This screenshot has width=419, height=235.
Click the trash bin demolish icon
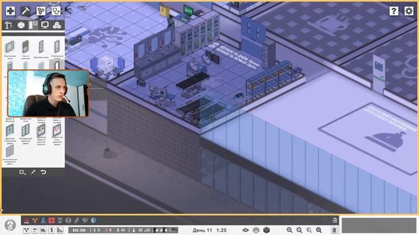click(335, 230)
